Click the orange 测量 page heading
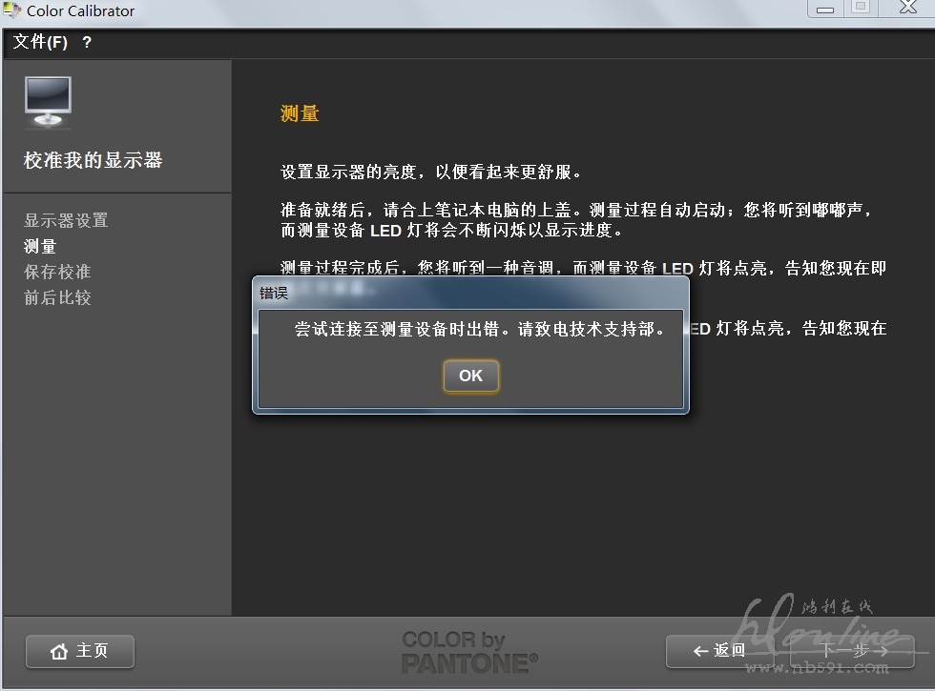This screenshot has height=691, width=935. tap(300, 113)
